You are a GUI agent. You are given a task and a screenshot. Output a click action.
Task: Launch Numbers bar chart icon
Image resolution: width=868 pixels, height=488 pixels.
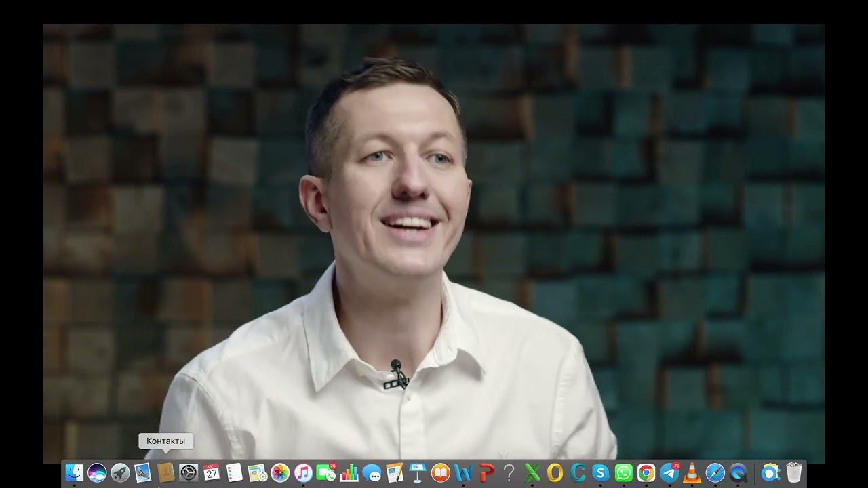point(349,472)
